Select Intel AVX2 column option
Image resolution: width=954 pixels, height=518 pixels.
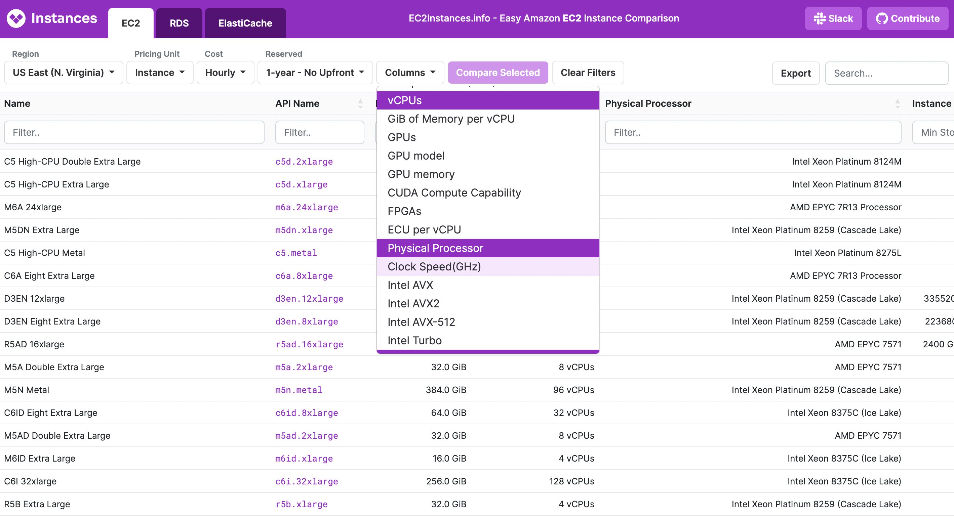[x=488, y=304]
